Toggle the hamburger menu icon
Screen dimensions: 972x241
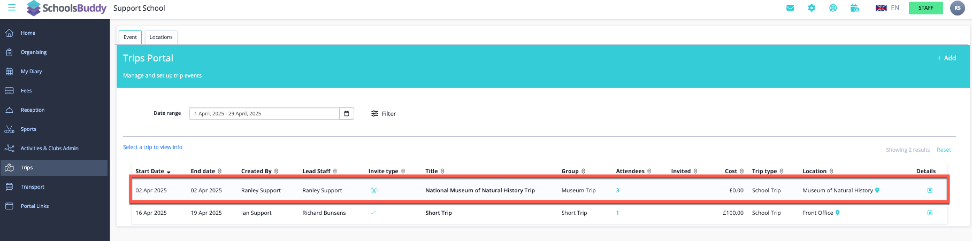tap(12, 7)
